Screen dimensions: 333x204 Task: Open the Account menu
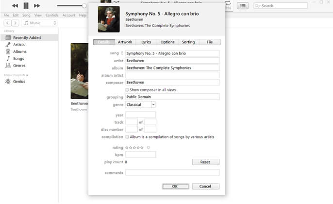pyautogui.click(x=69, y=16)
